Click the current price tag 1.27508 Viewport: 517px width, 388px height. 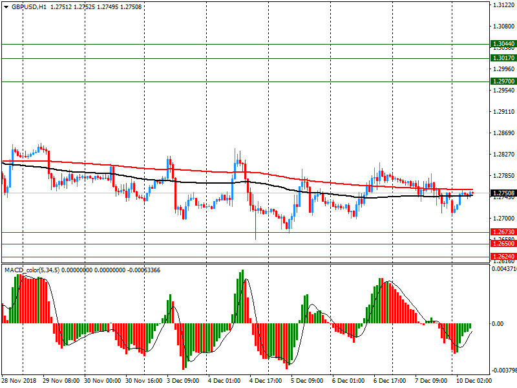[x=503, y=193]
